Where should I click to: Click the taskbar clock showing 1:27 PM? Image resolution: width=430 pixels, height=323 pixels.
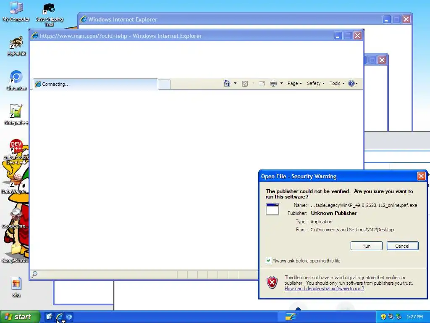(x=414, y=317)
